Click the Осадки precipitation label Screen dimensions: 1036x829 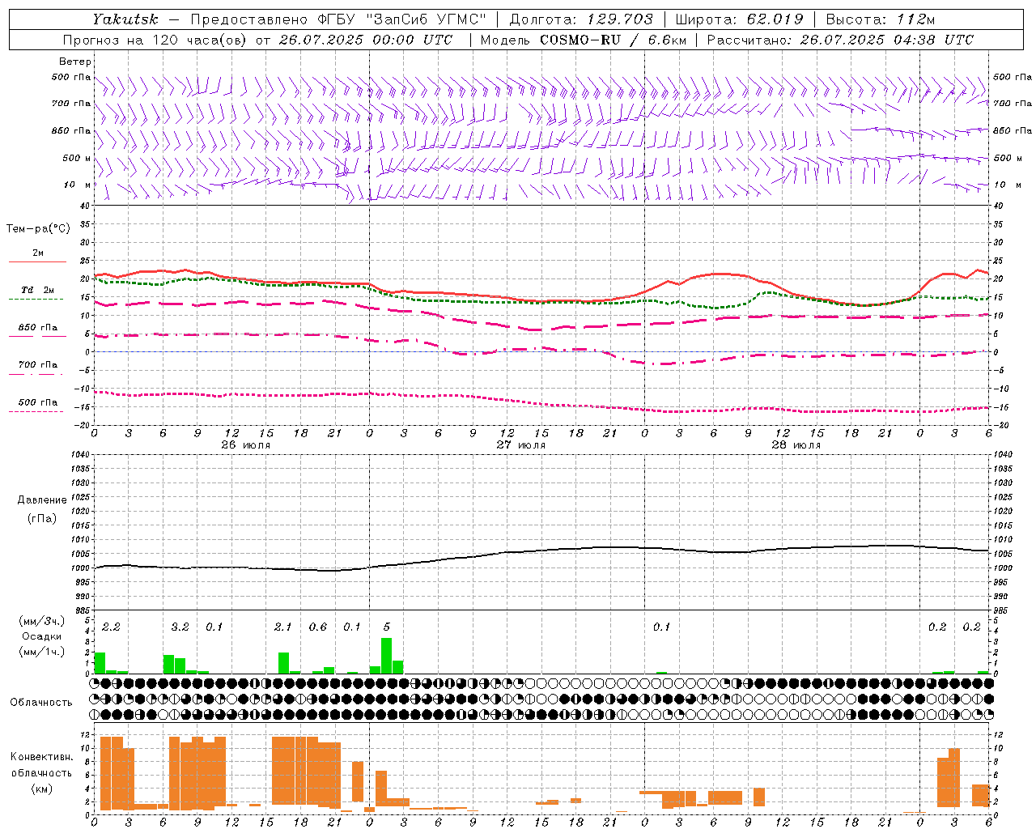(x=42, y=636)
